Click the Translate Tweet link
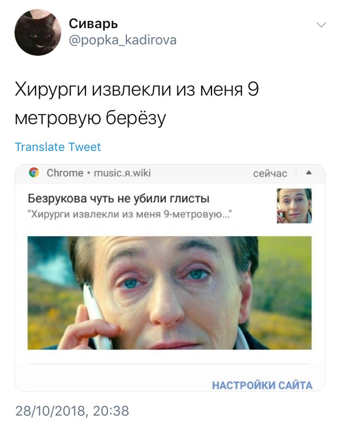The image size is (340, 426). (58, 147)
